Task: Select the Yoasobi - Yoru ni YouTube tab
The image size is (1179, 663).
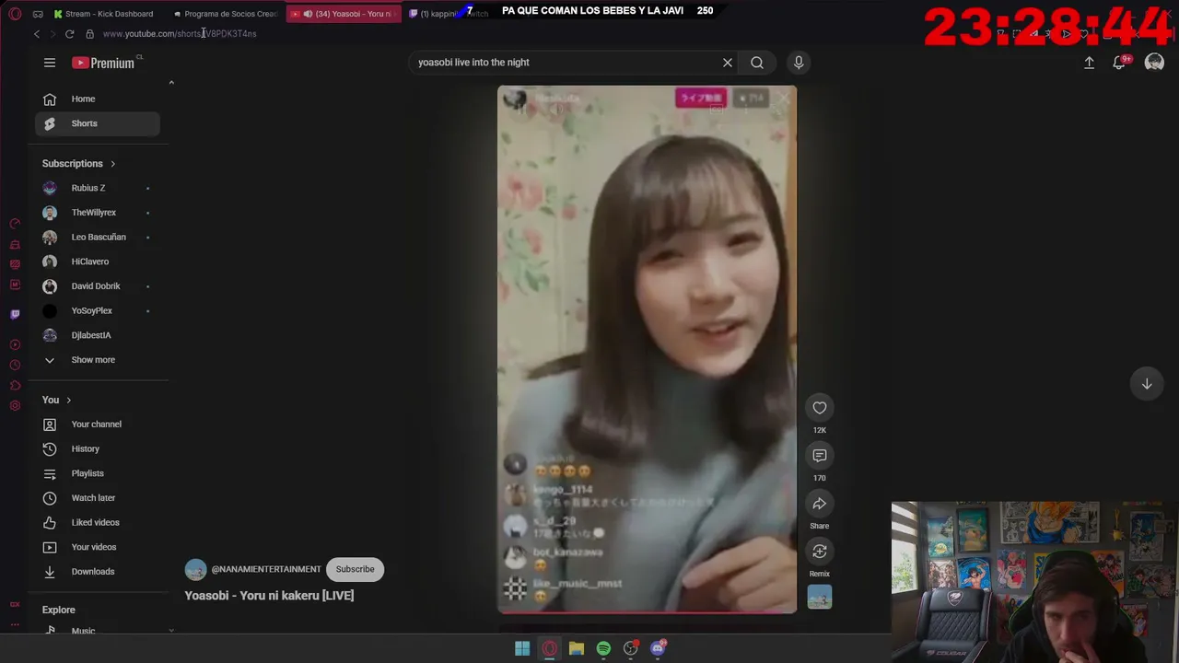Action: [x=344, y=14]
